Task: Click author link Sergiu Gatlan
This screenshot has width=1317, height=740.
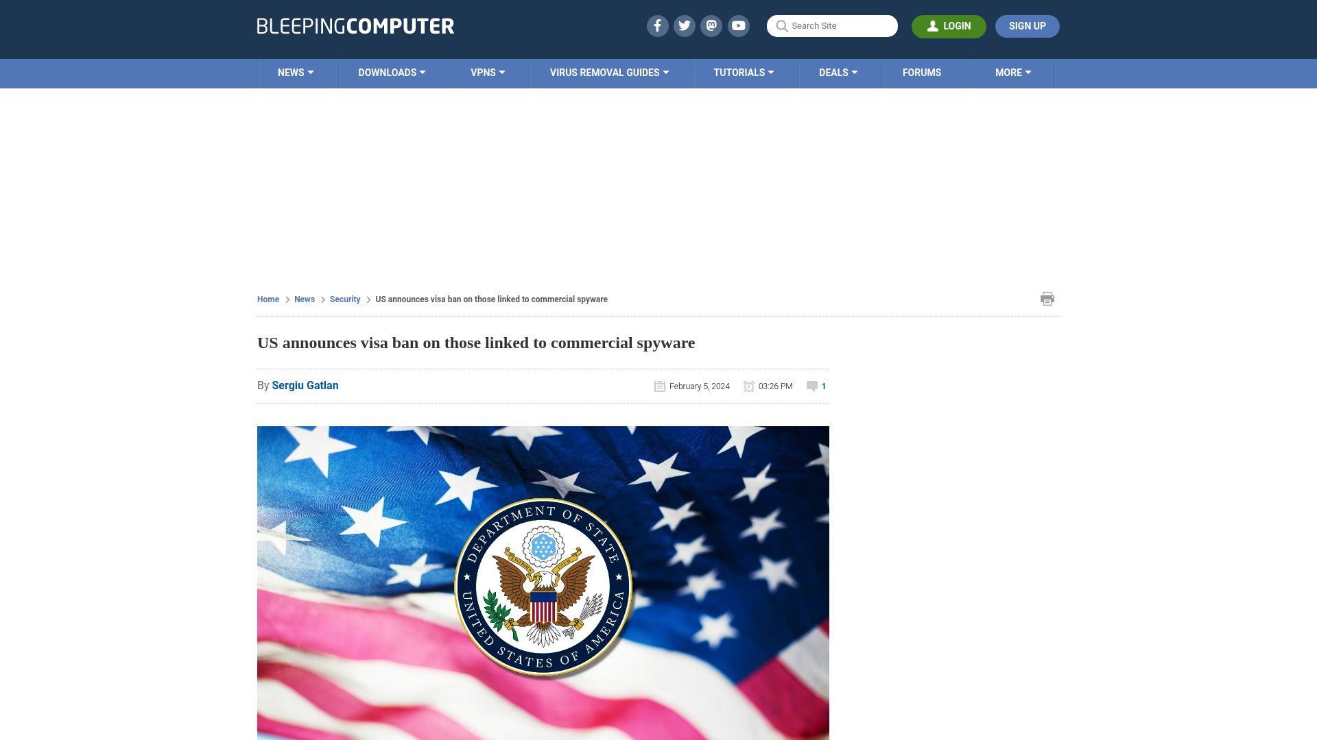Action: click(305, 385)
